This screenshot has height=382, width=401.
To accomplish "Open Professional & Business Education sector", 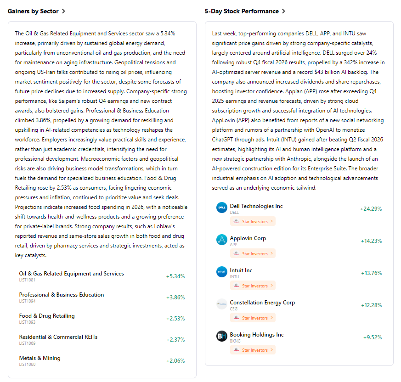I will click(x=62, y=295).
